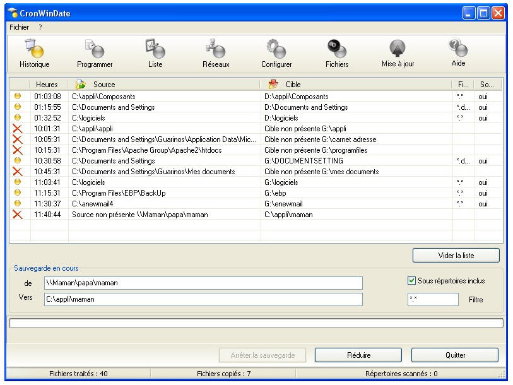Open the Historique toolbar icon
This screenshot has width=513, height=385.
click(34, 53)
